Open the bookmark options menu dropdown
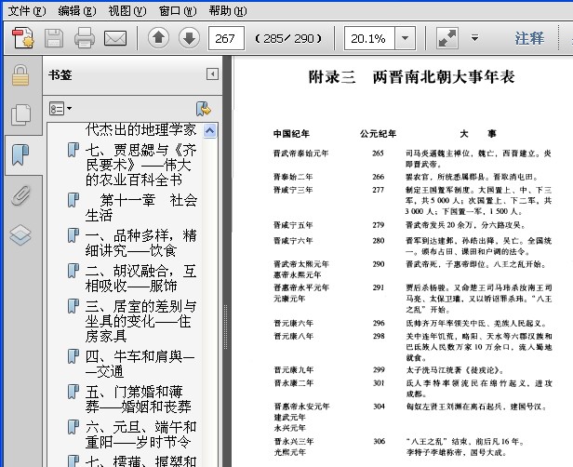The height and width of the screenshot is (467, 573). 60,108
